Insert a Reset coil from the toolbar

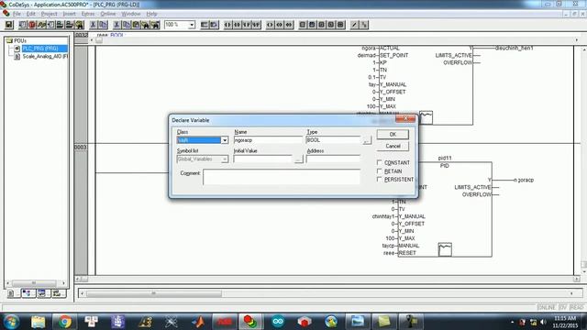pos(289,25)
